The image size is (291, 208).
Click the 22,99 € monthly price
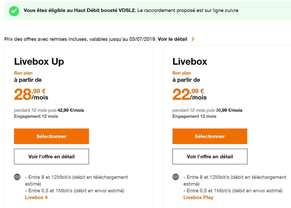click(189, 94)
